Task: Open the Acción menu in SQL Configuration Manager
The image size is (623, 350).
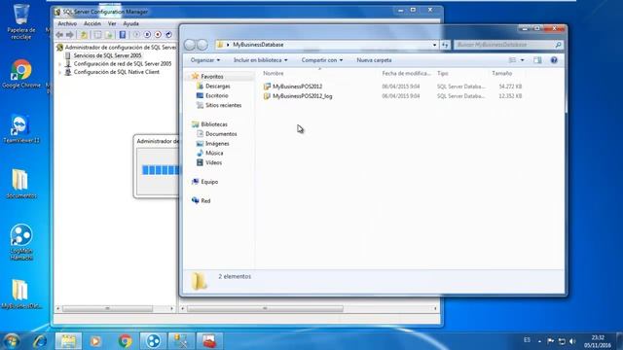Action: click(x=92, y=23)
